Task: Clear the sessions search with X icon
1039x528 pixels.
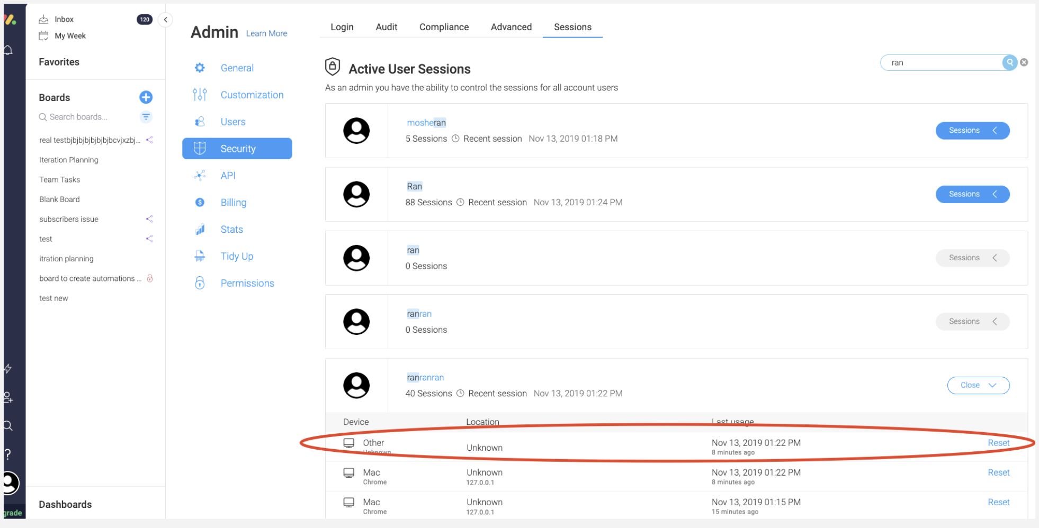Action: click(x=1024, y=62)
